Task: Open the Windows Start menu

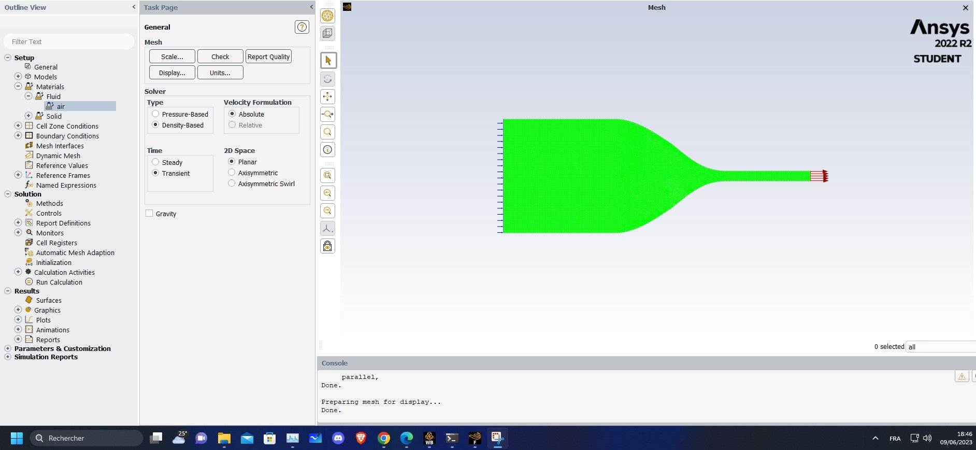Action: [17, 439]
